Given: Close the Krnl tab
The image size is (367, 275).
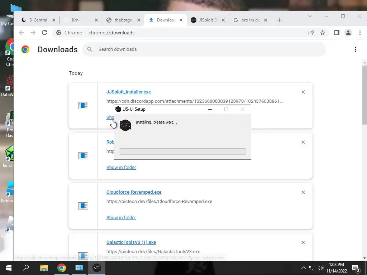Looking at the screenshot, I should click(x=96, y=20).
